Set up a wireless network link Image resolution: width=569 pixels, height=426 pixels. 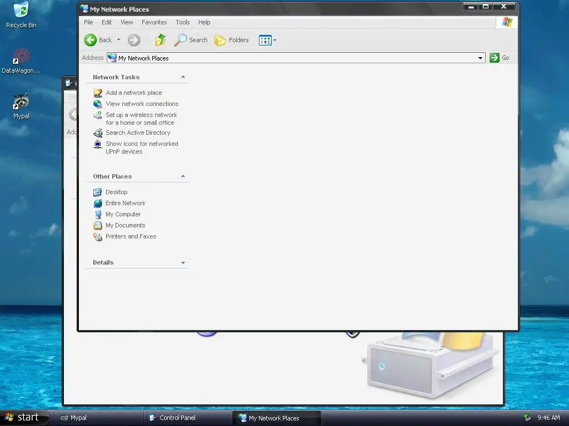[141, 119]
